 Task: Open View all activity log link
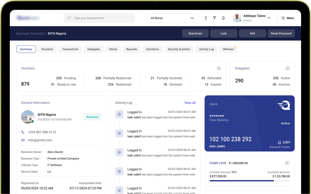pos(190,103)
